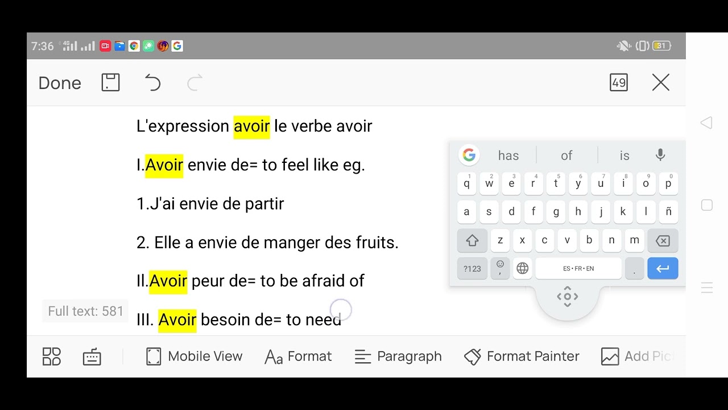Open Google search from keyboard G icon
The image size is (728, 410).
(469, 155)
